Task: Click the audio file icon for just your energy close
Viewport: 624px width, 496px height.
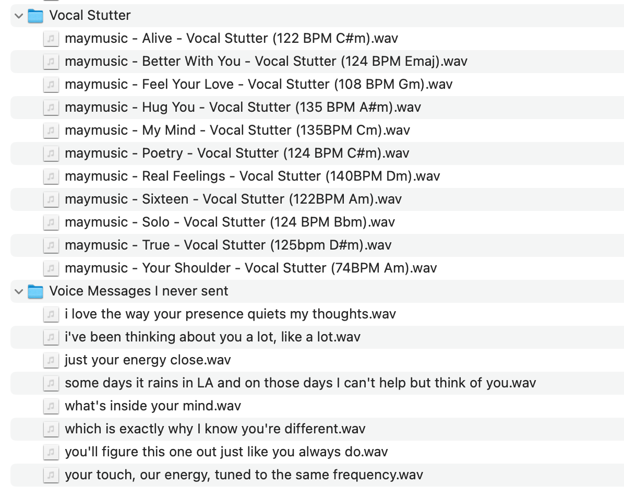Action: [51, 360]
